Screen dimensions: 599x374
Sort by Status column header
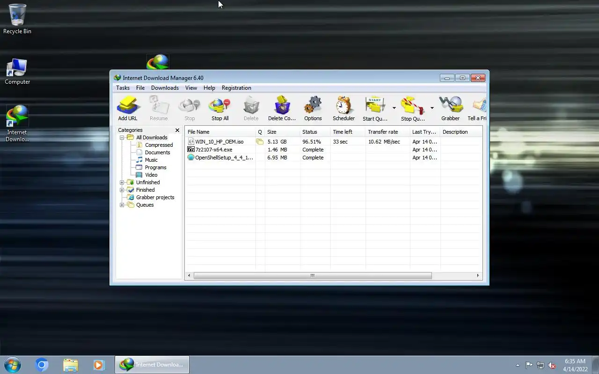pyautogui.click(x=315, y=132)
